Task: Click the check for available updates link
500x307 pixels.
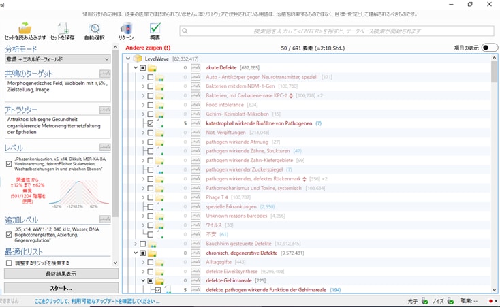Action: pos(97,301)
